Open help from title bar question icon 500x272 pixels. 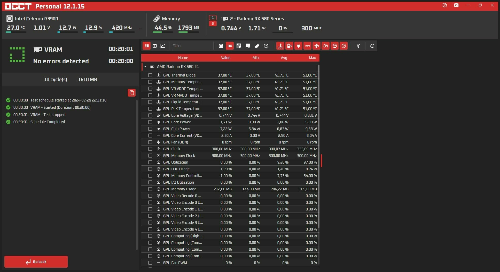(445, 5)
